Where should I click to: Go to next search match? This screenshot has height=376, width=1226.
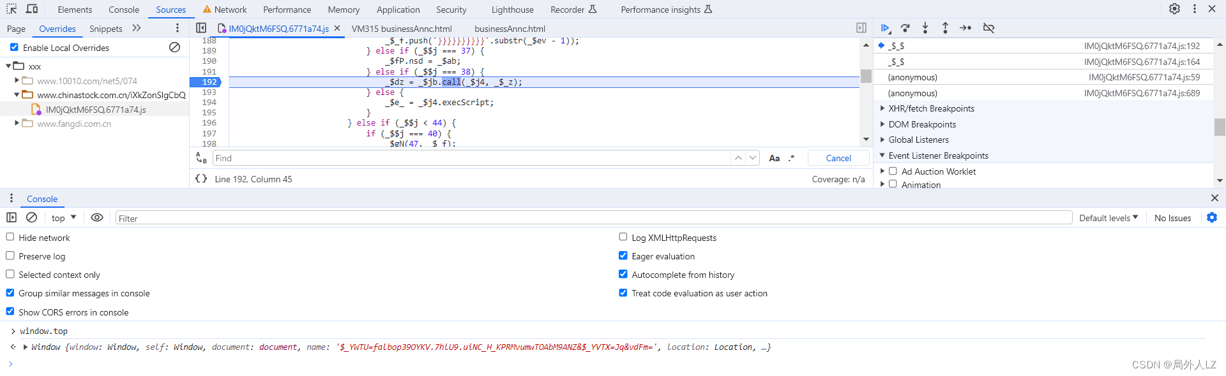753,158
